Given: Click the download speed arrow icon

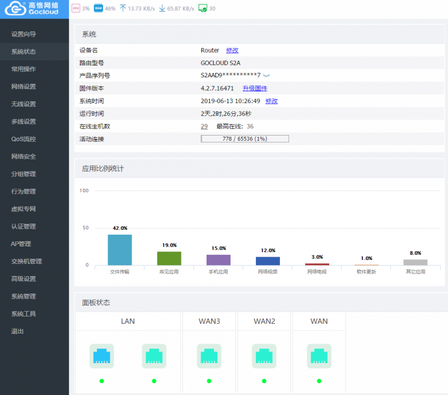Looking at the screenshot, I should tap(162, 8).
